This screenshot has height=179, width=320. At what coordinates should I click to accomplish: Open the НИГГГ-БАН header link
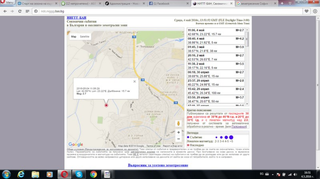tap(77, 18)
